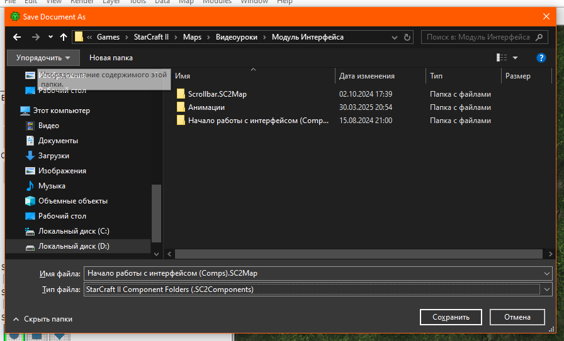The image size is (564, 341).
Task: Expand the Имя файла dropdown arrow
Action: click(x=547, y=274)
